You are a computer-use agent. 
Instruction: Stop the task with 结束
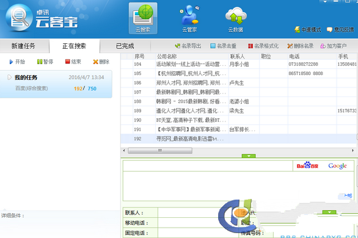pyautogui.click(x=73, y=62)
